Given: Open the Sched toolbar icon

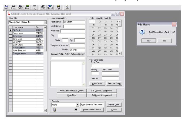Looking at the screenshot, I should [13, 8].
